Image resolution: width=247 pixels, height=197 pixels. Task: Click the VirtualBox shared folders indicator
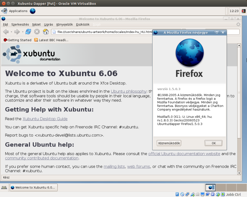[197, 195]
